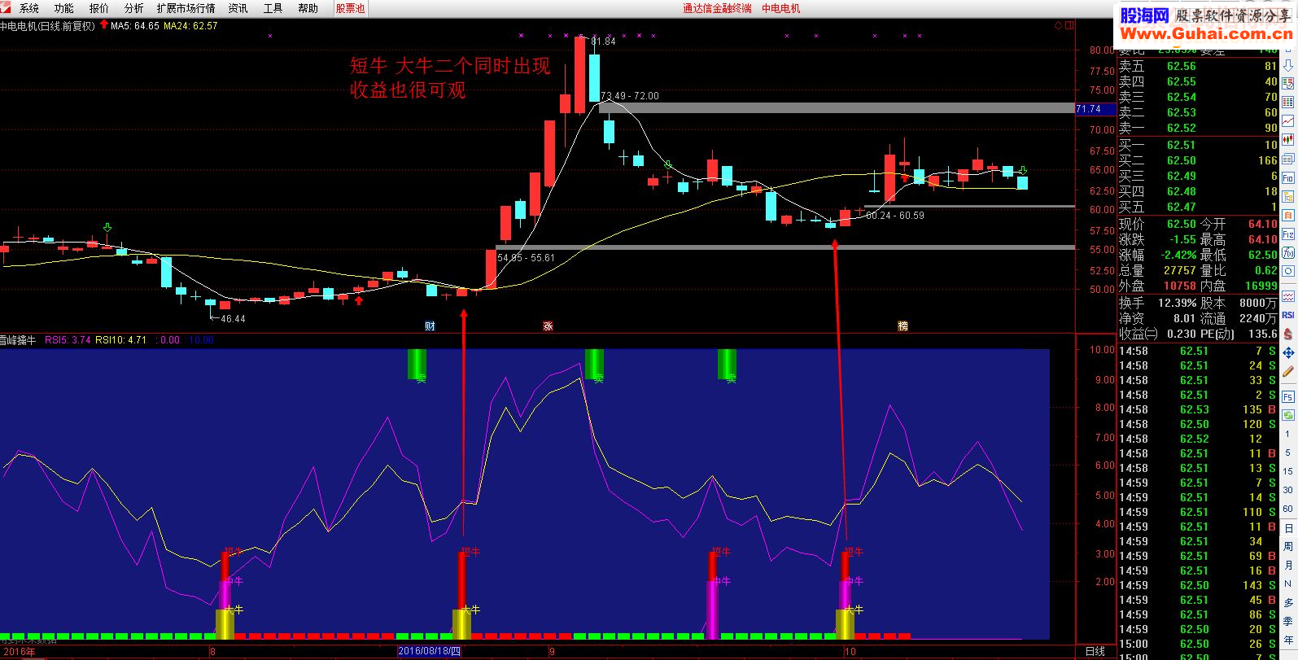Click the orange 自 self-select icon
The height and width of the screenshot is (660, 1298).
click(1288, 215)
